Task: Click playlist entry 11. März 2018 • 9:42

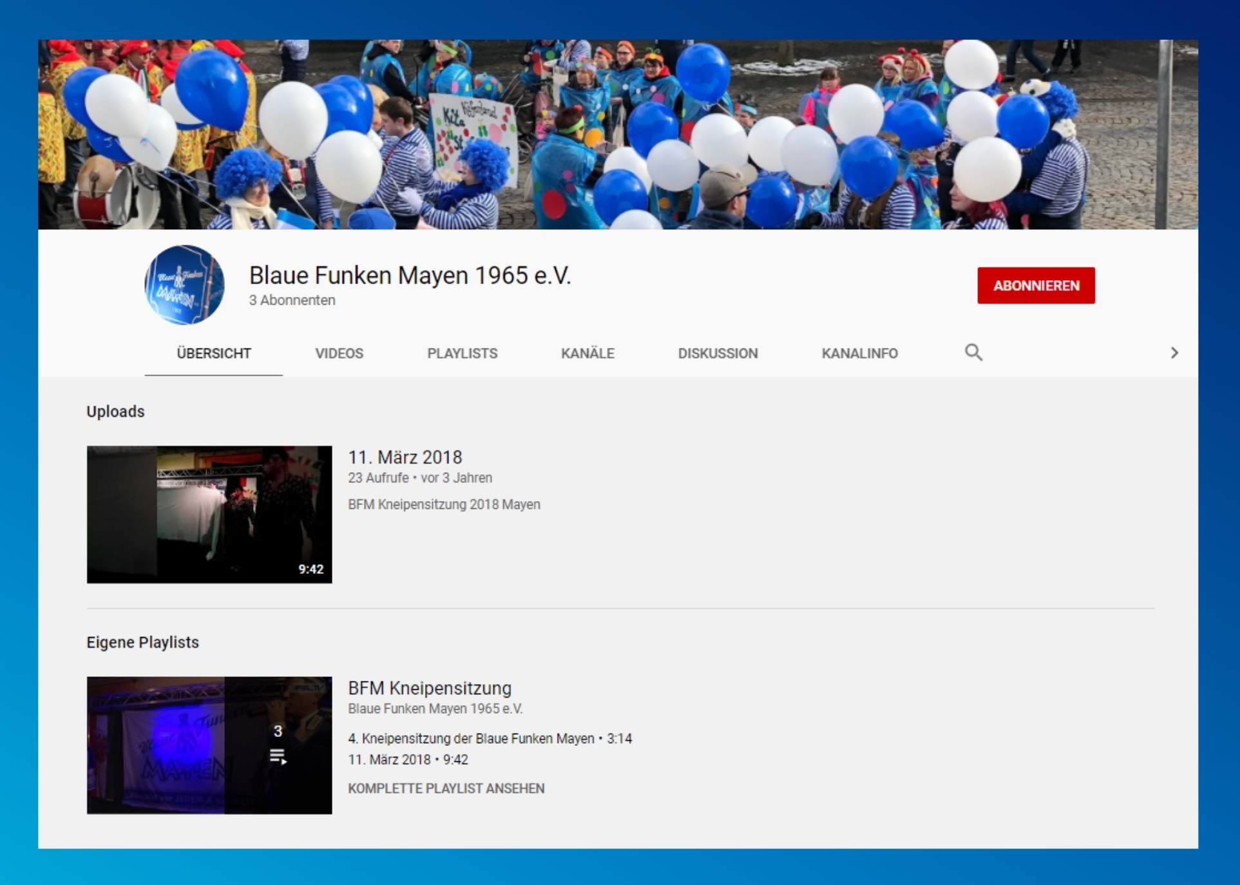Action: (408, 759)
